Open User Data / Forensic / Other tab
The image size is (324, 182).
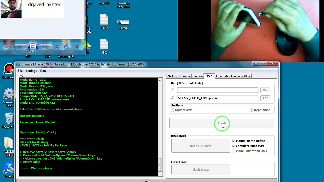(233, 76)
